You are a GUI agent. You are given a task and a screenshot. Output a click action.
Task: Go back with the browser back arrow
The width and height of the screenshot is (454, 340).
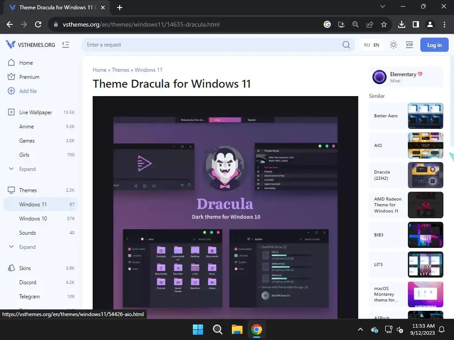click(10, 25)
